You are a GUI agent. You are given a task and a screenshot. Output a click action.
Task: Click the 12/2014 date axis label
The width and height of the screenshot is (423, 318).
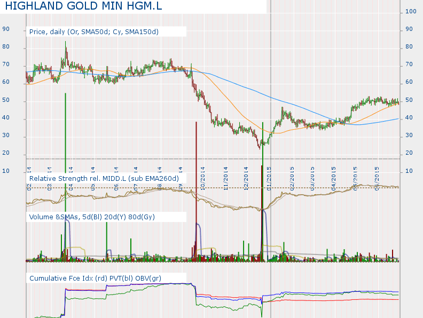point(246,179)
